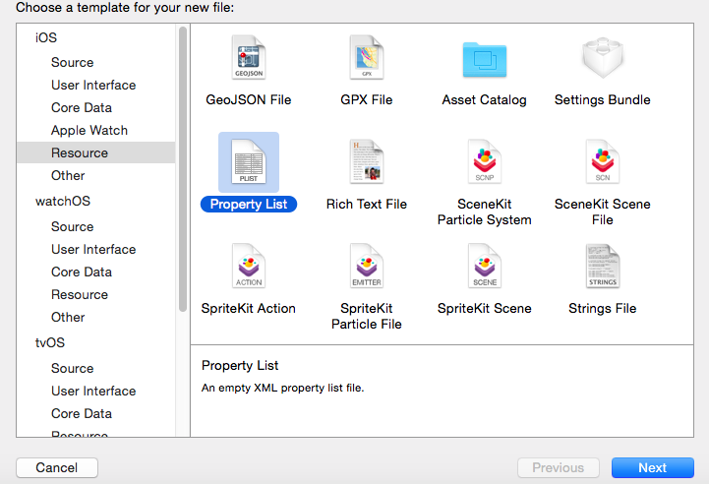
Task: Choose the SpriteKit Particle File icon
Action: coord(367,268)
